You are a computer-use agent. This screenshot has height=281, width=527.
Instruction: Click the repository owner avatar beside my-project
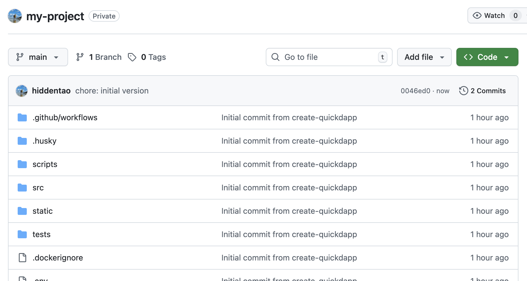pos(15,16)
